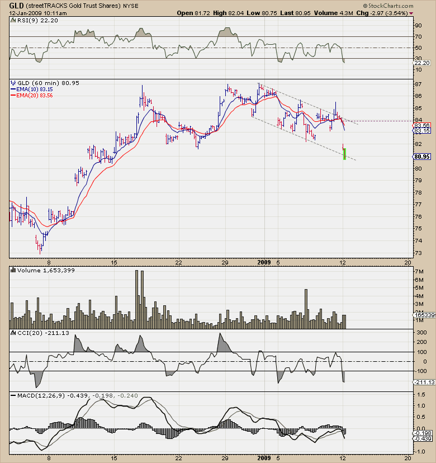The height and width of the screenshot is (463, 436).
Task: Click the chart title GLD streetTRACKS Gold Trust Shares
Action: click(x=65, y=6)
